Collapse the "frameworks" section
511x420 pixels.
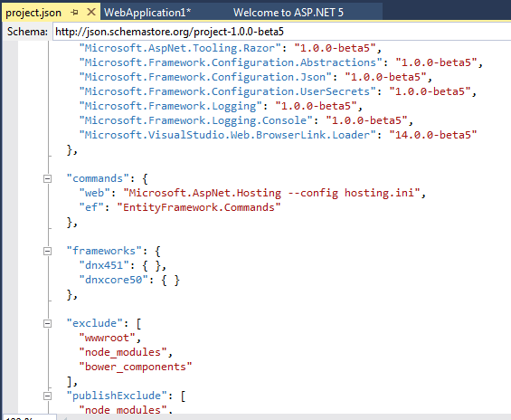[x=48, y=251]
